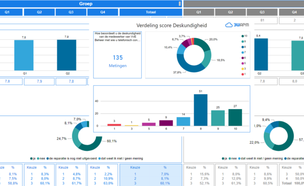Click the 7,9 average value box

pos(39,81)
